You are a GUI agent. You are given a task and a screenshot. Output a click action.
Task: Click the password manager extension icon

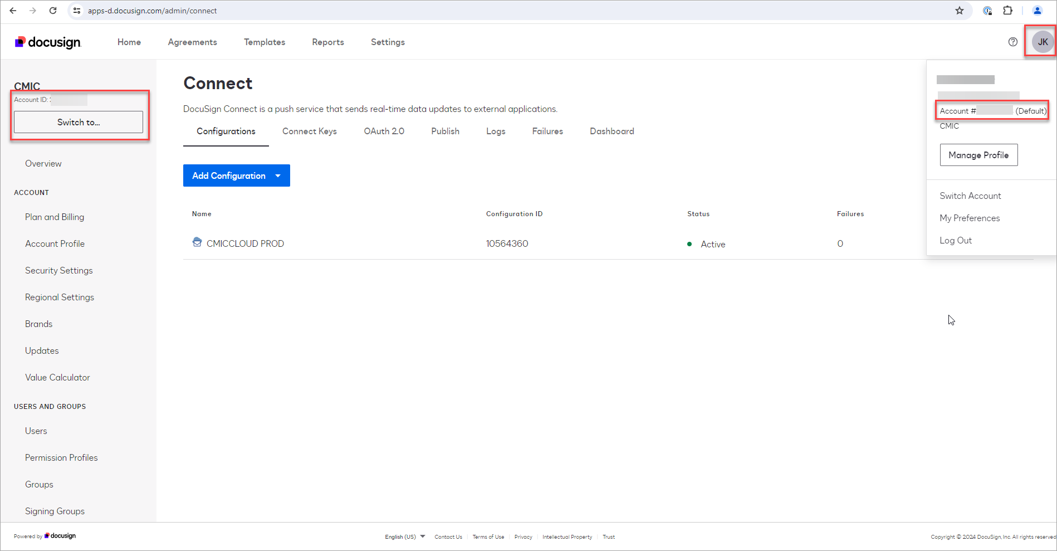pyautogui.click(x=987, y=11)
